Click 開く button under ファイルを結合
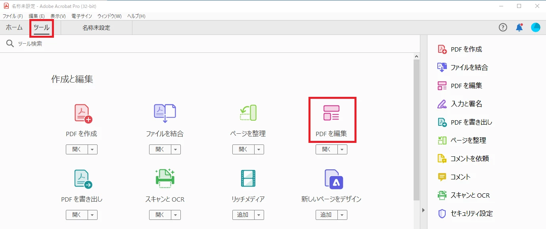This screenshot has width=546, height=229. coord(160,150)
